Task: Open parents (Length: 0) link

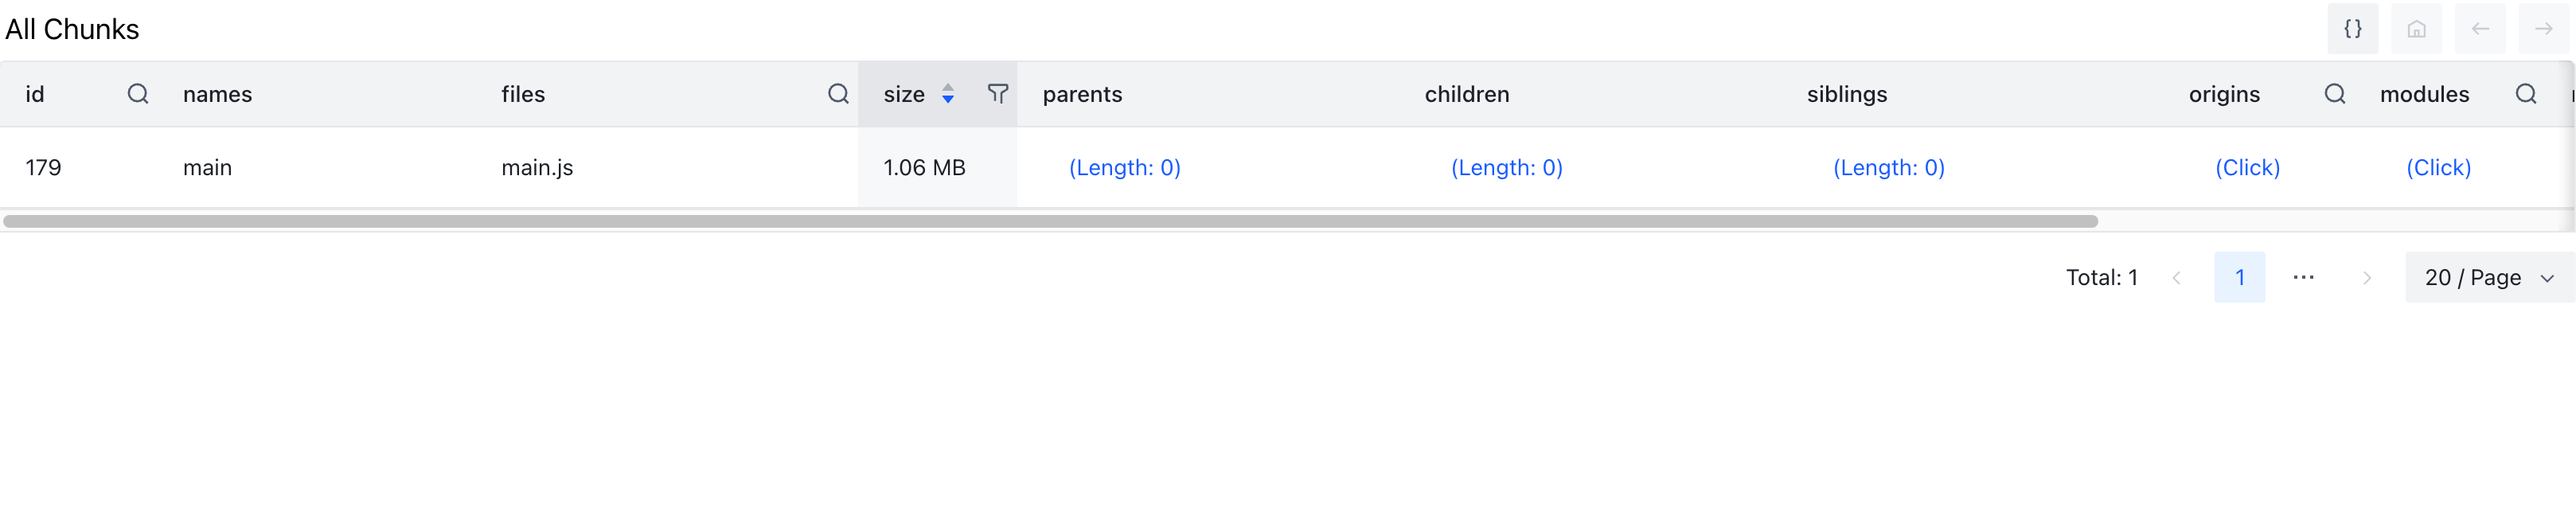Action: [x=1124, y=167]
